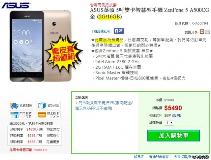The height and width of the screenshot is (160, 211).
Task: Open 報馬仔 link at bottom
Action: tap(139, 157)
